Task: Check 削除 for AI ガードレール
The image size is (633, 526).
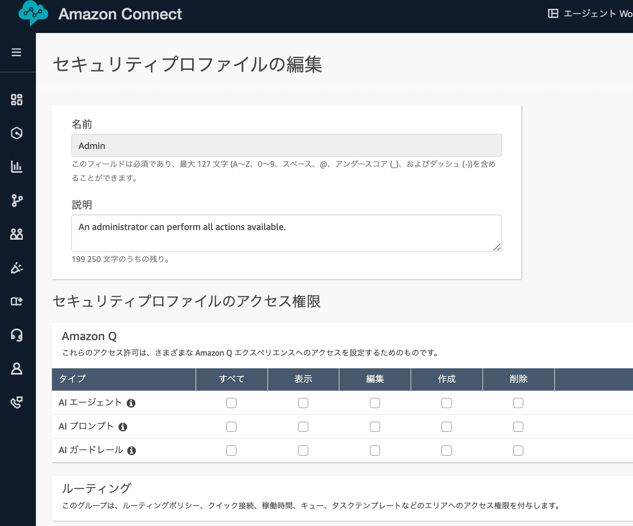Action: point(518,450)
